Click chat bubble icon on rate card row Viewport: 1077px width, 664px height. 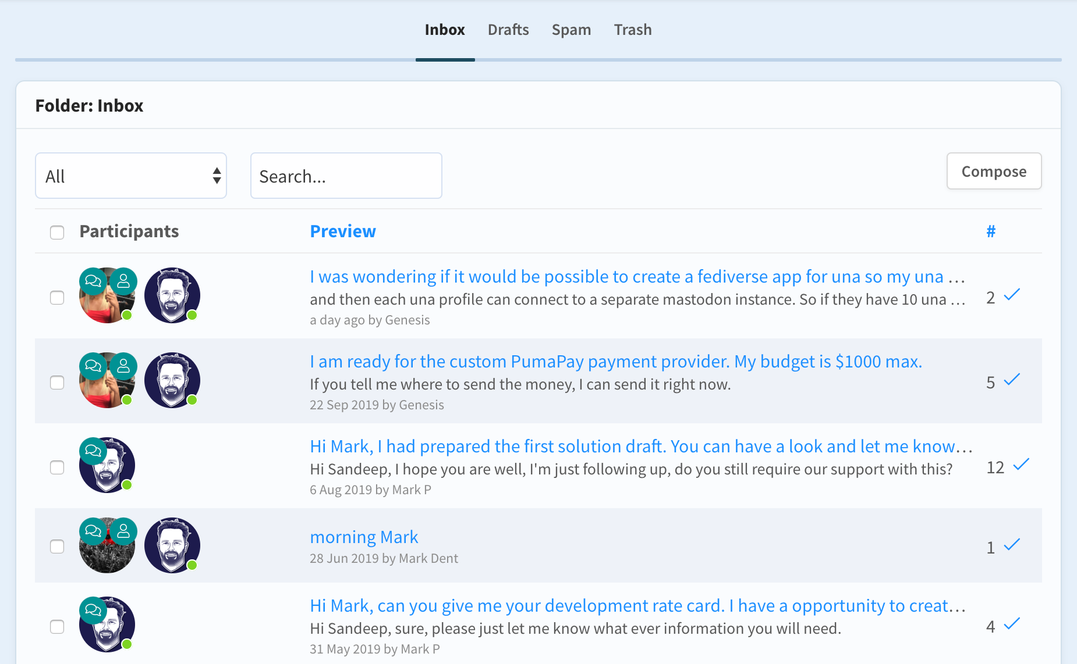pos(93,610)
